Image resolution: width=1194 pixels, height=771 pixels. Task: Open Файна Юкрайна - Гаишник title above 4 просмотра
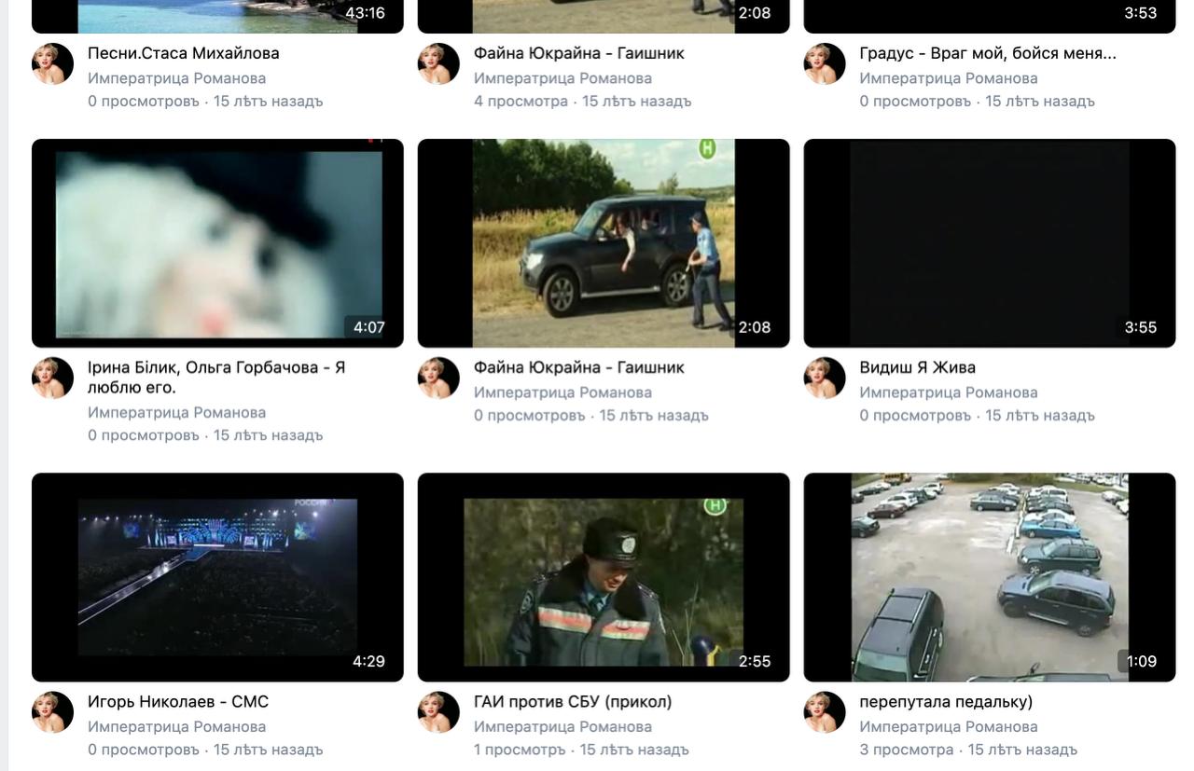[x=579, y=53]
